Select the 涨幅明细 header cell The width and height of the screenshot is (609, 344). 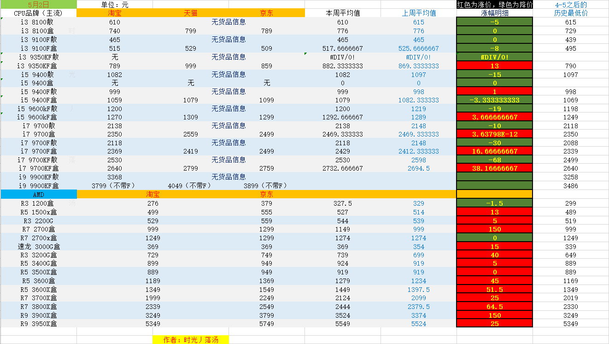click(x=494, y=13)
